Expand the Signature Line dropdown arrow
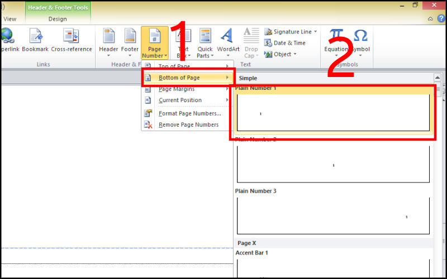 315,32
